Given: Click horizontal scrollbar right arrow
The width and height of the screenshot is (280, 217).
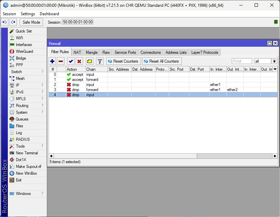Looking at the screenshot, I should click(x=275, y=156).
